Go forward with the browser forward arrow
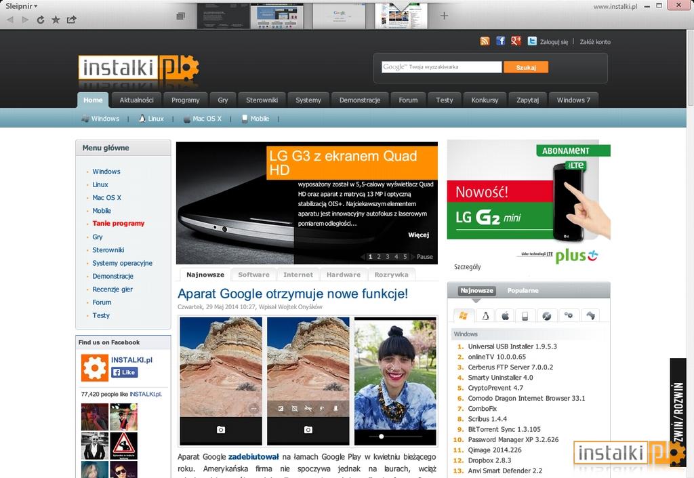 25,20
